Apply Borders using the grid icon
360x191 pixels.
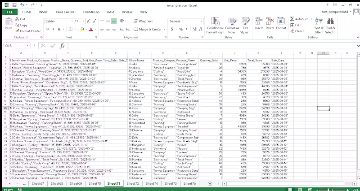(x=71, y=29)
